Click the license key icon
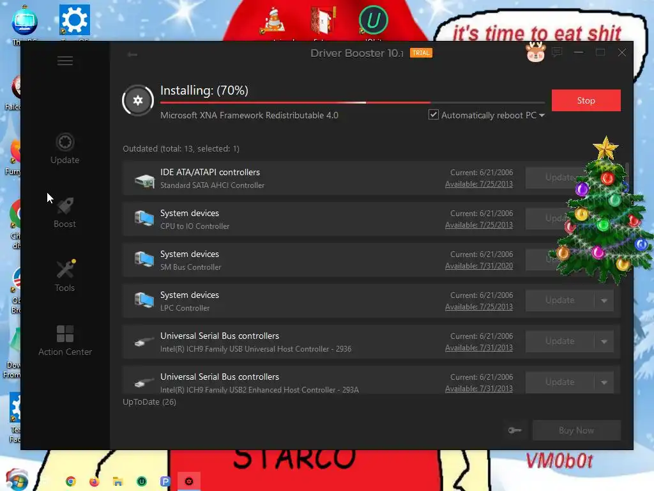The width and height of the screenshot is (654, 491). point(515,430)
